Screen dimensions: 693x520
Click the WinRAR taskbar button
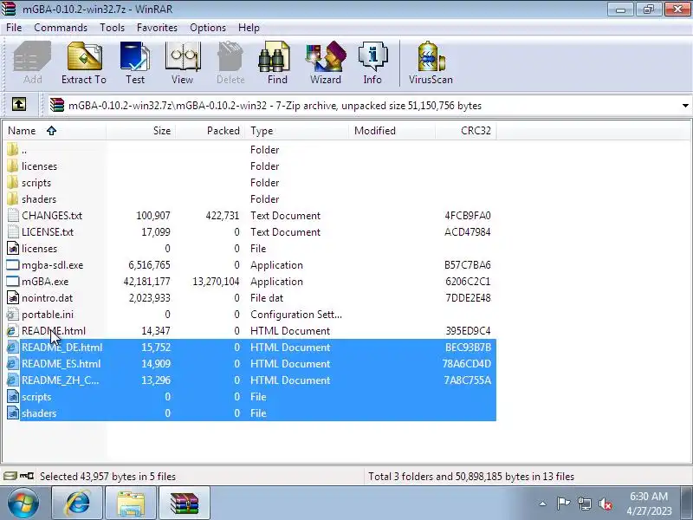(184, 504)
